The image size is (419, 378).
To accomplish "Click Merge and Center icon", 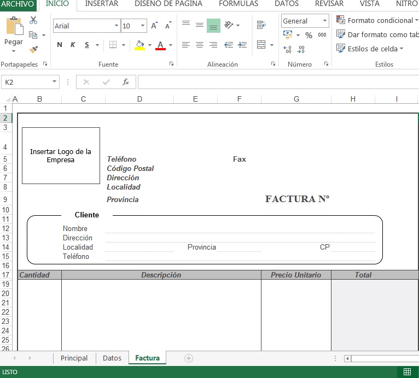I will [261, 45].
